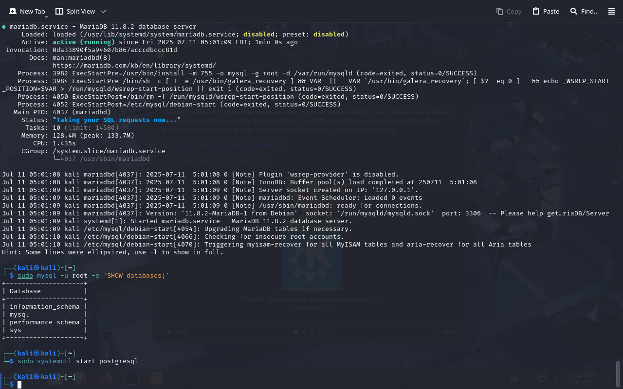Click the terminal vertical scrollbar handle
This screenshot has height=389, width=623.
619,373
